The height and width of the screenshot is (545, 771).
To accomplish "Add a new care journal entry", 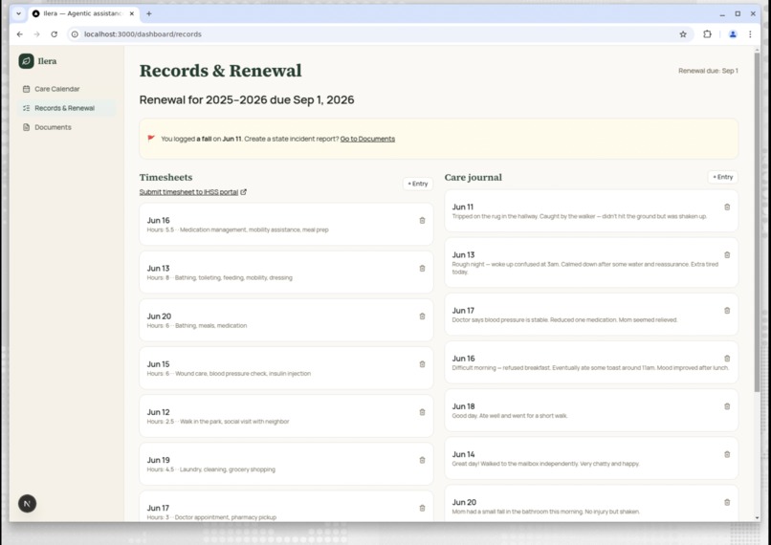I will (x=723, y=177).
